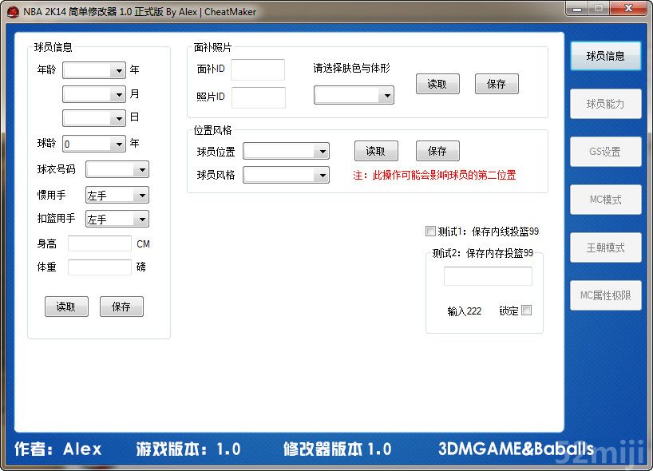Enable 测试1 保存内线投篮99 checkbox
The height and width of the screenshot is (471, 653).
(x=431, y=232)
